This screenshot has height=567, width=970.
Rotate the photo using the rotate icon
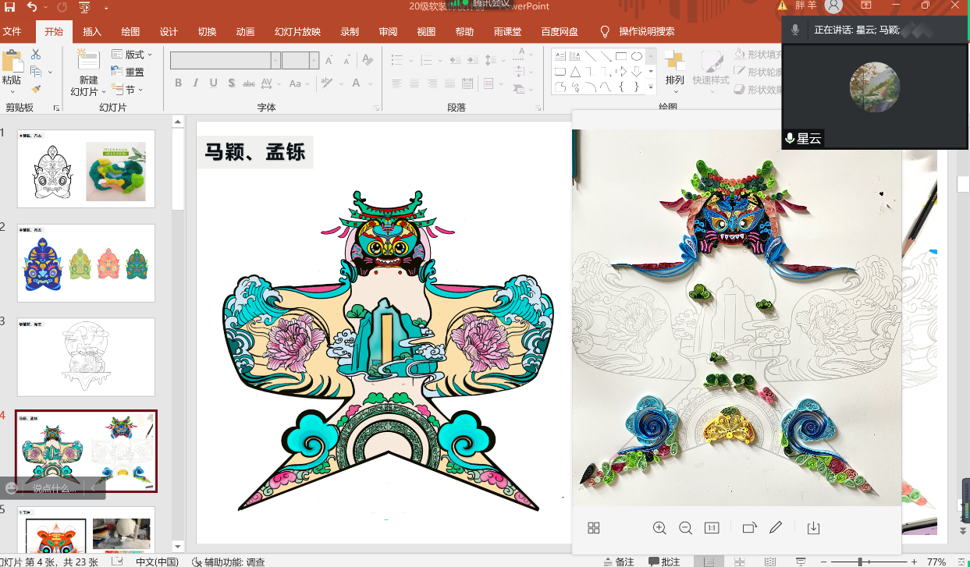click(x=749, y=528)
